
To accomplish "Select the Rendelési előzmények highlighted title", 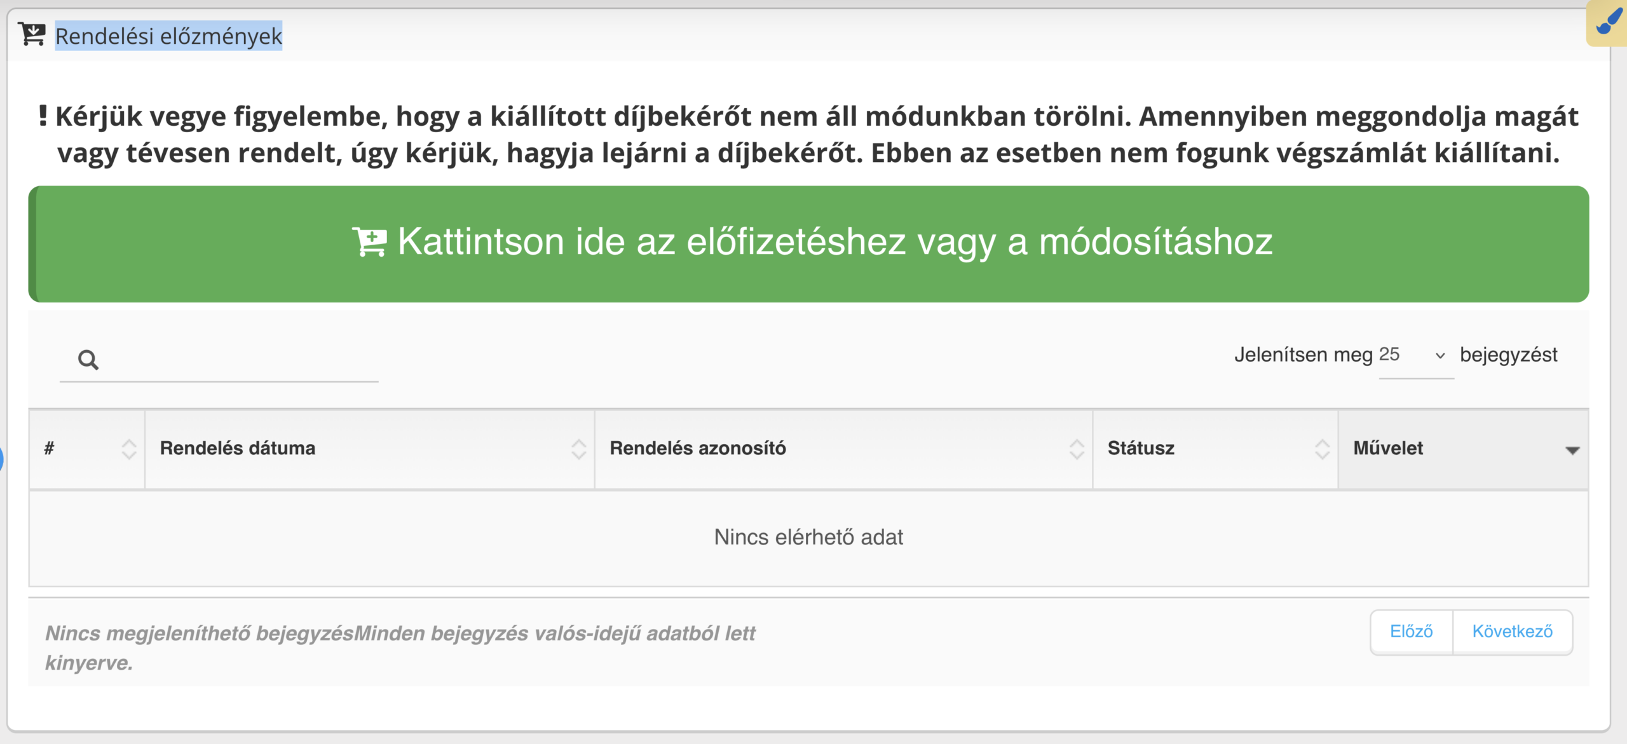I will [x=168, y=36].
